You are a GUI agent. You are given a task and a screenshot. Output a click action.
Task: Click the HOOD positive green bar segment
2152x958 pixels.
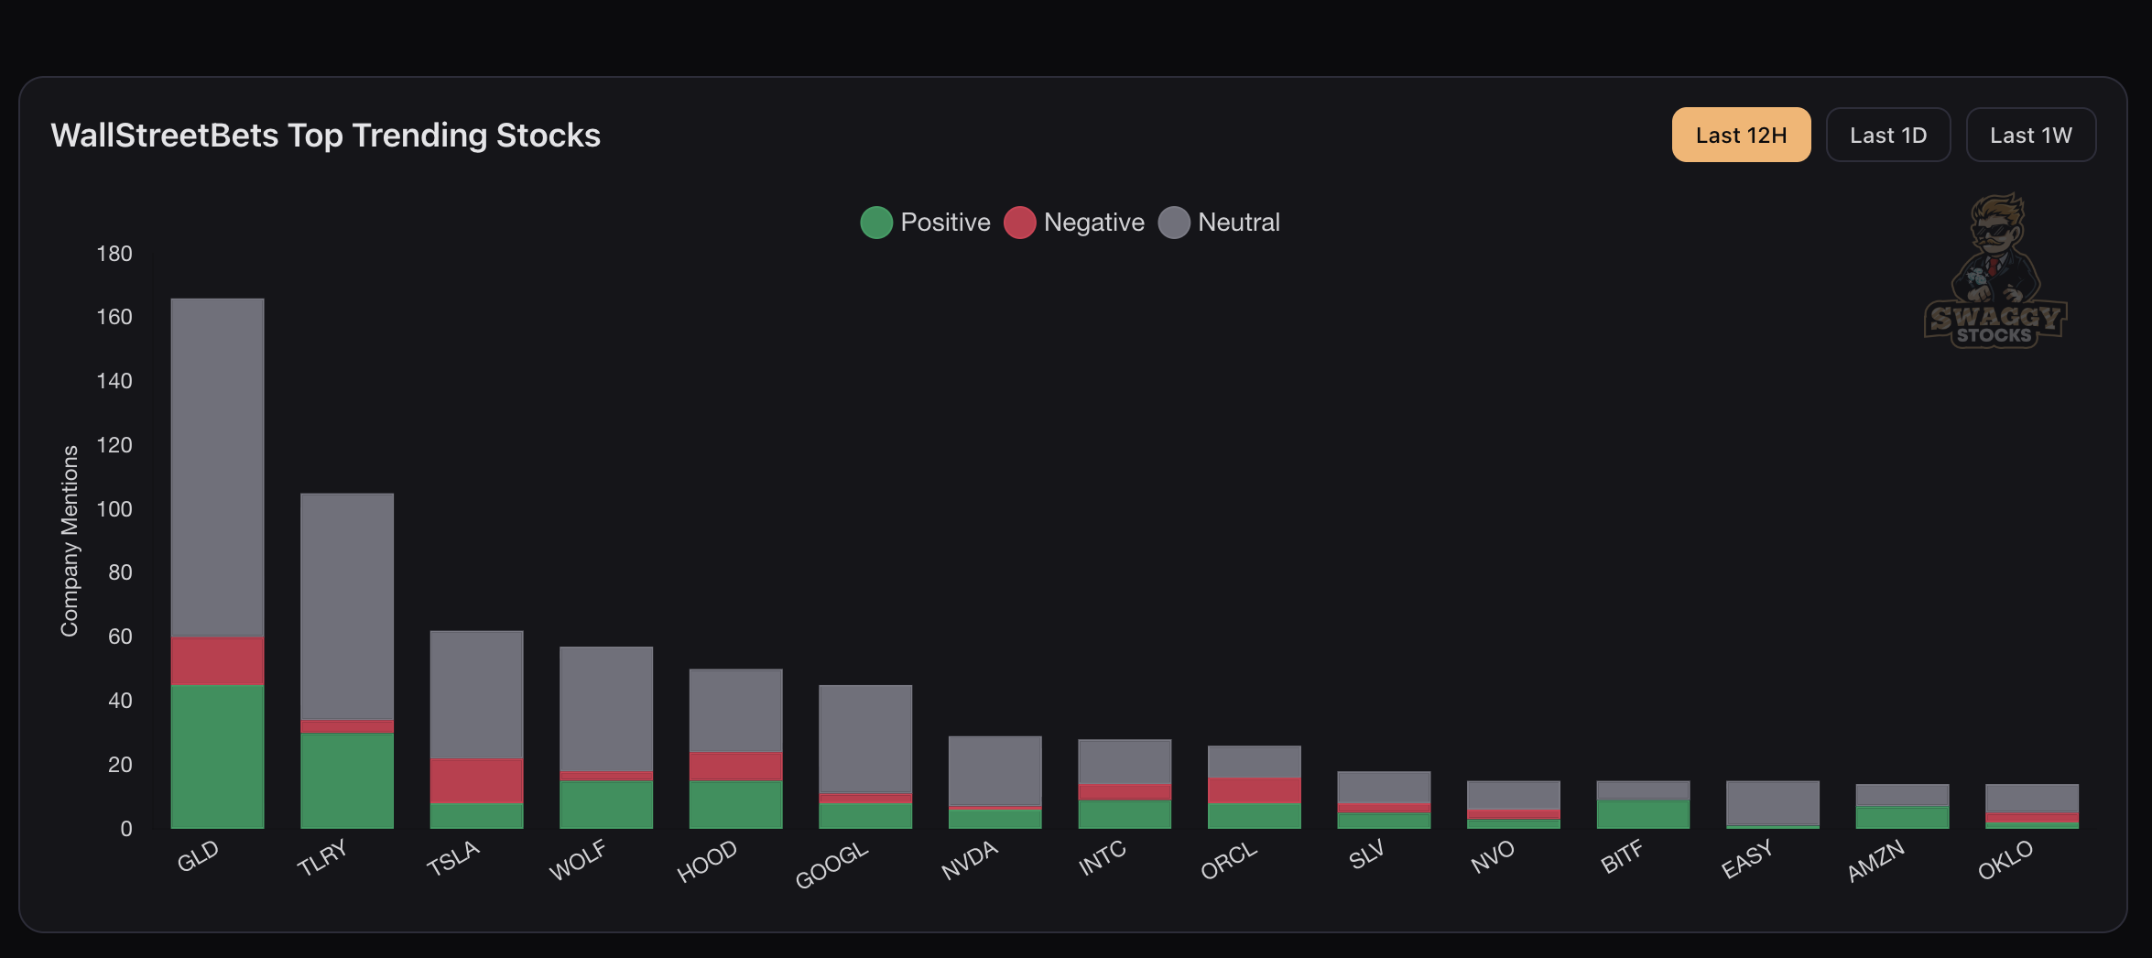click(x=735, y=804)
